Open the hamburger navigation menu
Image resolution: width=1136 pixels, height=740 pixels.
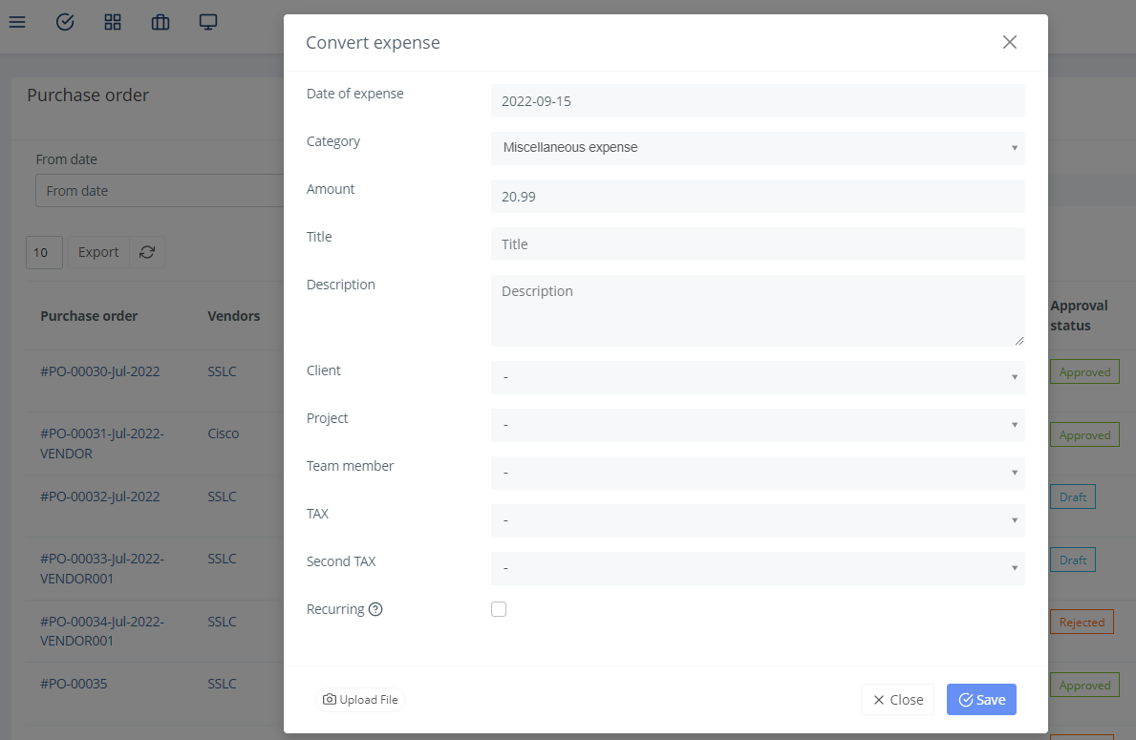point(17,22)
